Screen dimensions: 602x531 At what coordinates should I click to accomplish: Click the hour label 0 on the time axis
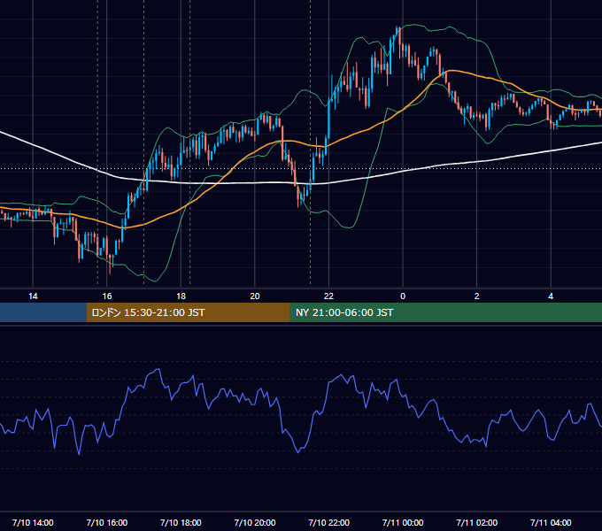click(403, 296)
